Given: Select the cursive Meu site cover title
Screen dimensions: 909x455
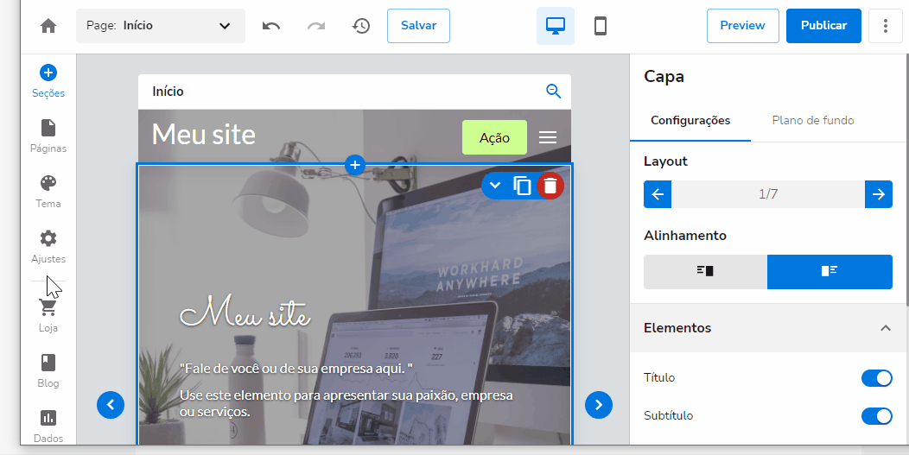Looking at the screenshot, I should (245, 313).
